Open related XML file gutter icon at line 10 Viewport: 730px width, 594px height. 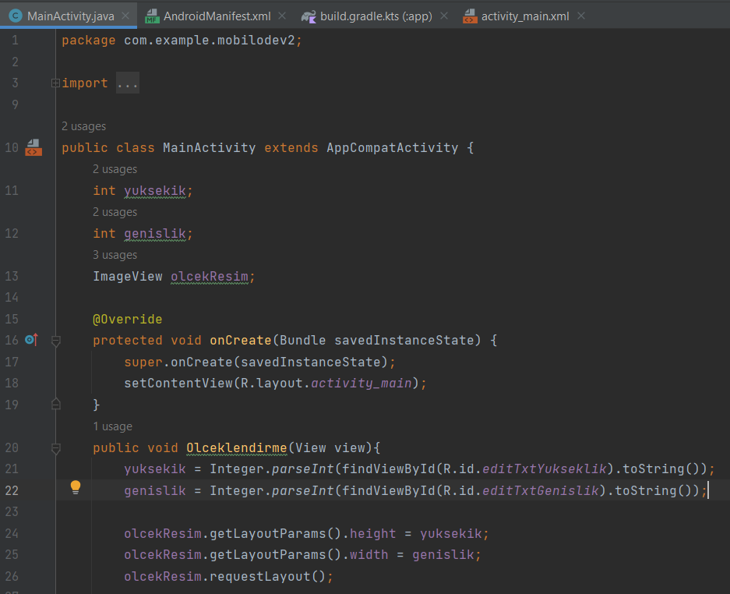click(33, 147)
